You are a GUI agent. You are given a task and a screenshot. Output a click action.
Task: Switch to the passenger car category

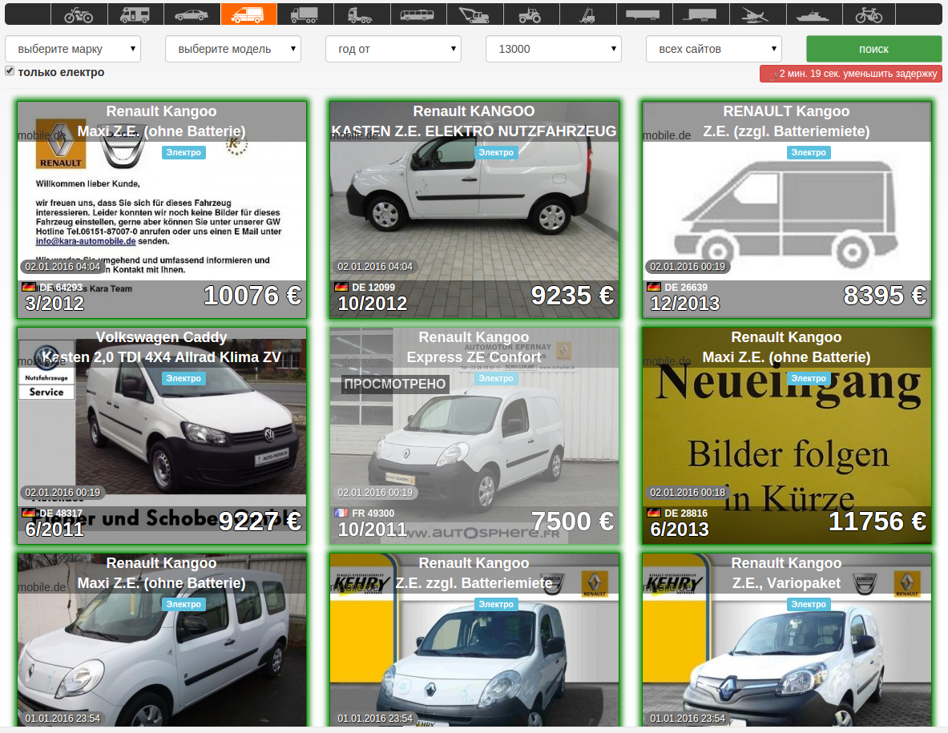(192, 14)
